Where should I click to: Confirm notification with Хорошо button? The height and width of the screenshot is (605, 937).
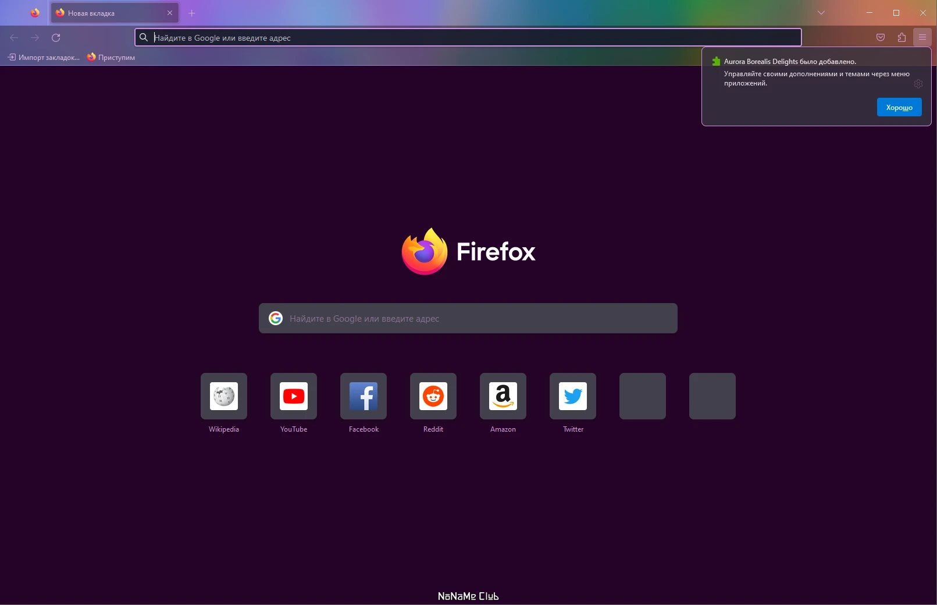click(x=899, y=107)
